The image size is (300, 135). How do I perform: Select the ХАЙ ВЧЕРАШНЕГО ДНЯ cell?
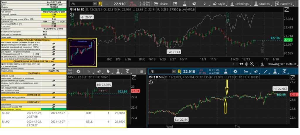pos(54,12)
